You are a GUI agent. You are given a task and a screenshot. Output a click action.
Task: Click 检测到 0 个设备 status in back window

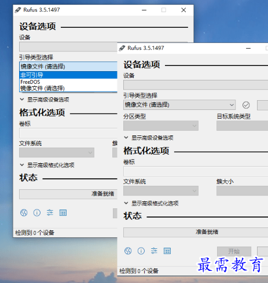[35, 233]
